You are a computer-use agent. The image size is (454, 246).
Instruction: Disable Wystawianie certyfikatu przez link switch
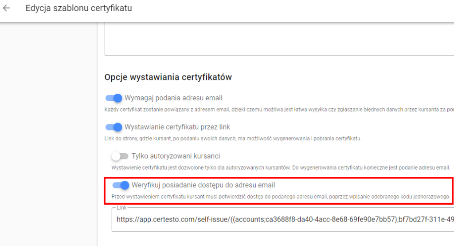114,127
